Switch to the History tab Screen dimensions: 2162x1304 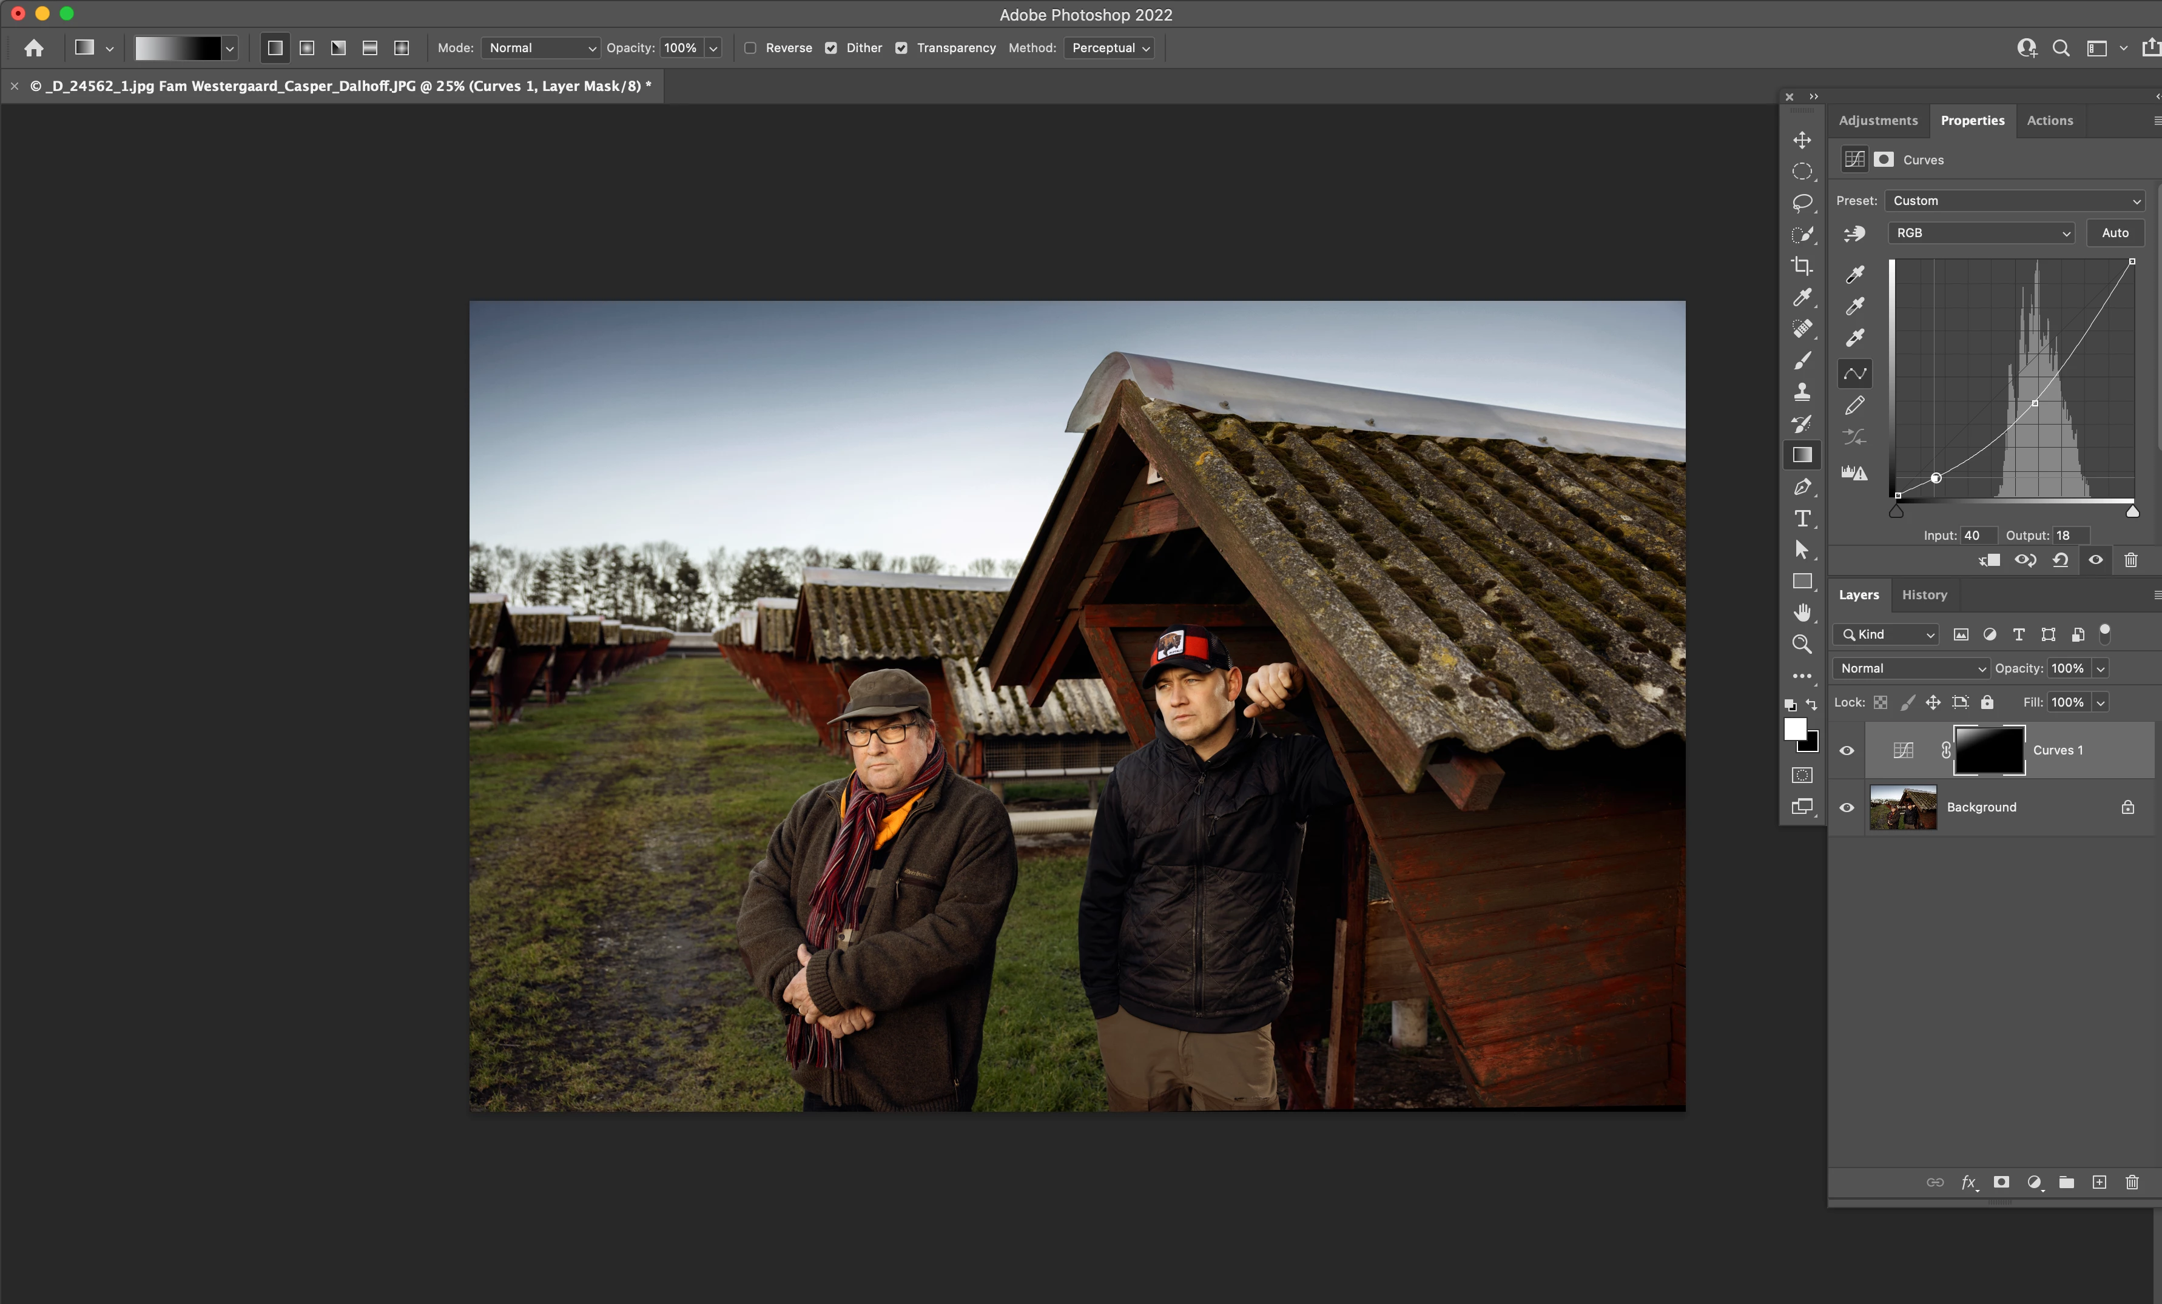[1924, 595]
